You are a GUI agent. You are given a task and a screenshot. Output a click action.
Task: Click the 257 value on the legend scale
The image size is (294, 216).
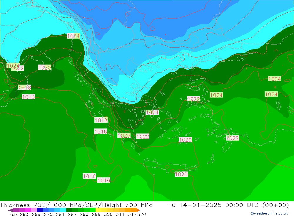14,214
